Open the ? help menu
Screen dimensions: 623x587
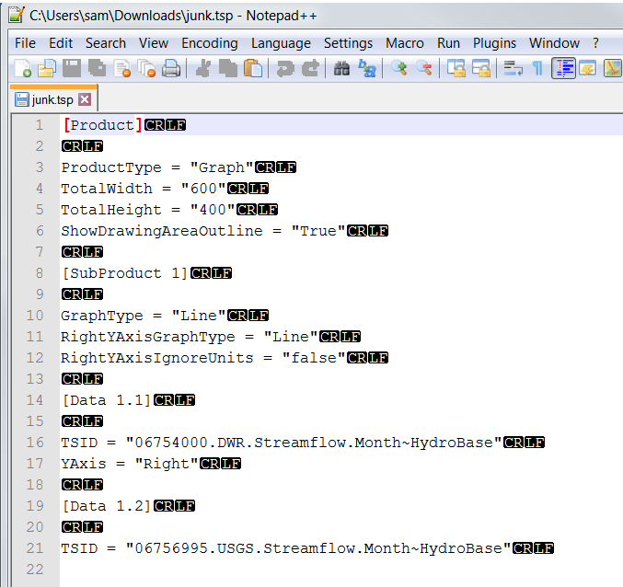pos(595,43)
